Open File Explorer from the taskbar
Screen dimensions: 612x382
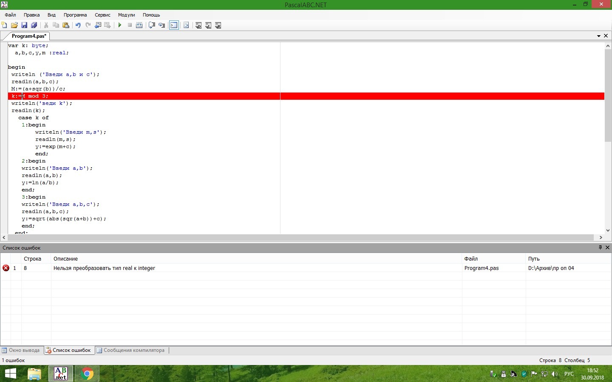click(34, 374)
